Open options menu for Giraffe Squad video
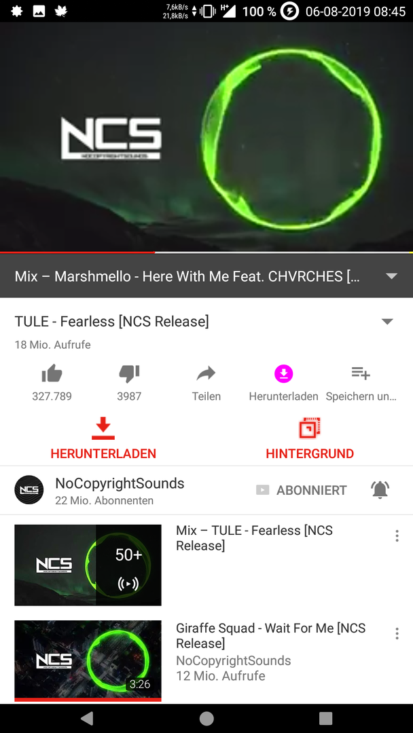The image size is (413, 733). [x=397, y=633]
